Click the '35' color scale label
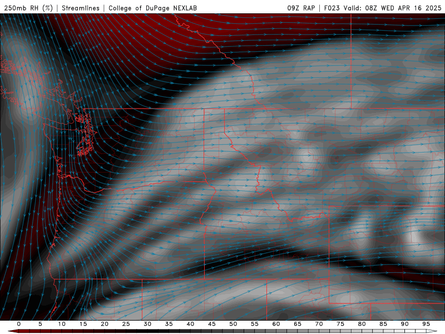This screenshot has height=334, width=445. (169, 324)
